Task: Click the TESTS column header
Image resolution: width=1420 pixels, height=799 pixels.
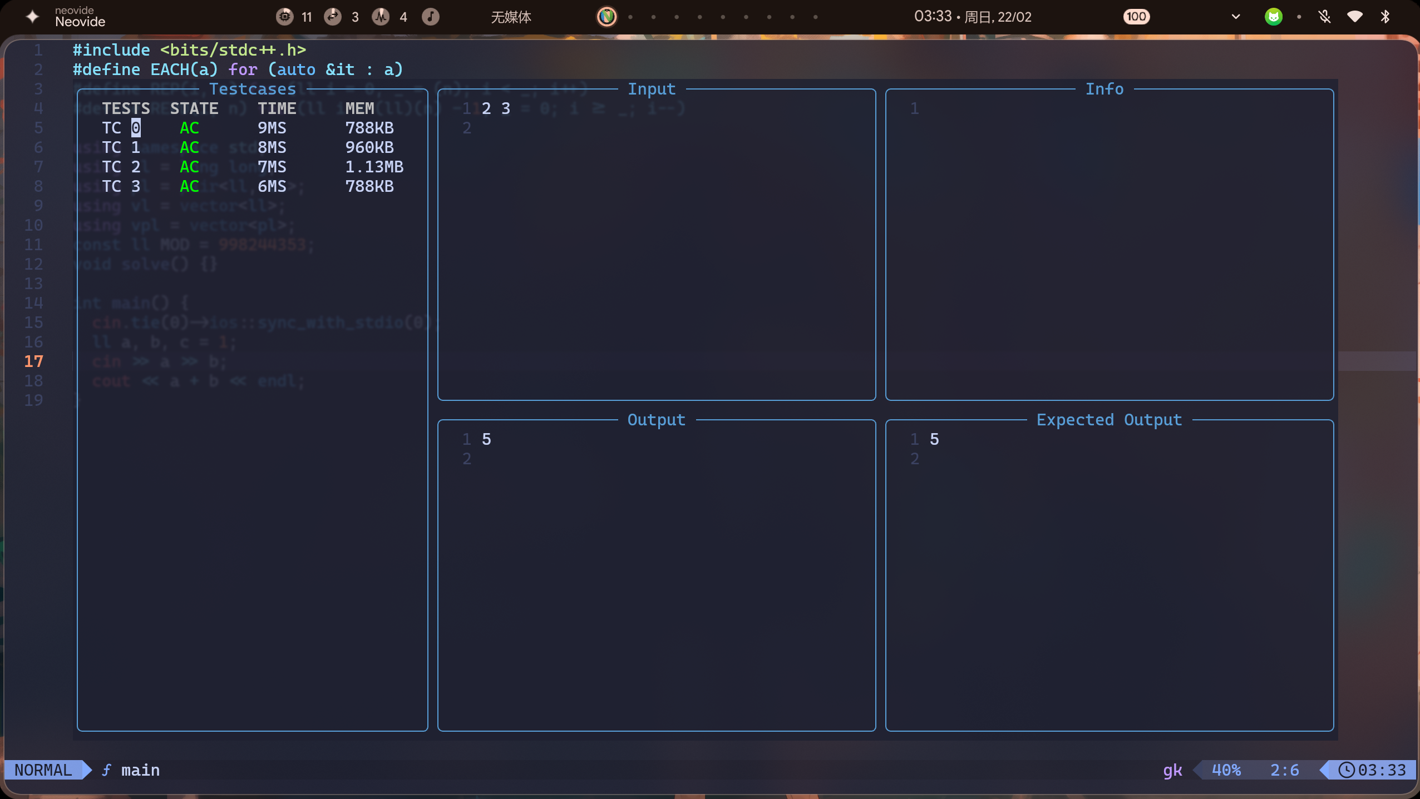Action: pos(126,108)
